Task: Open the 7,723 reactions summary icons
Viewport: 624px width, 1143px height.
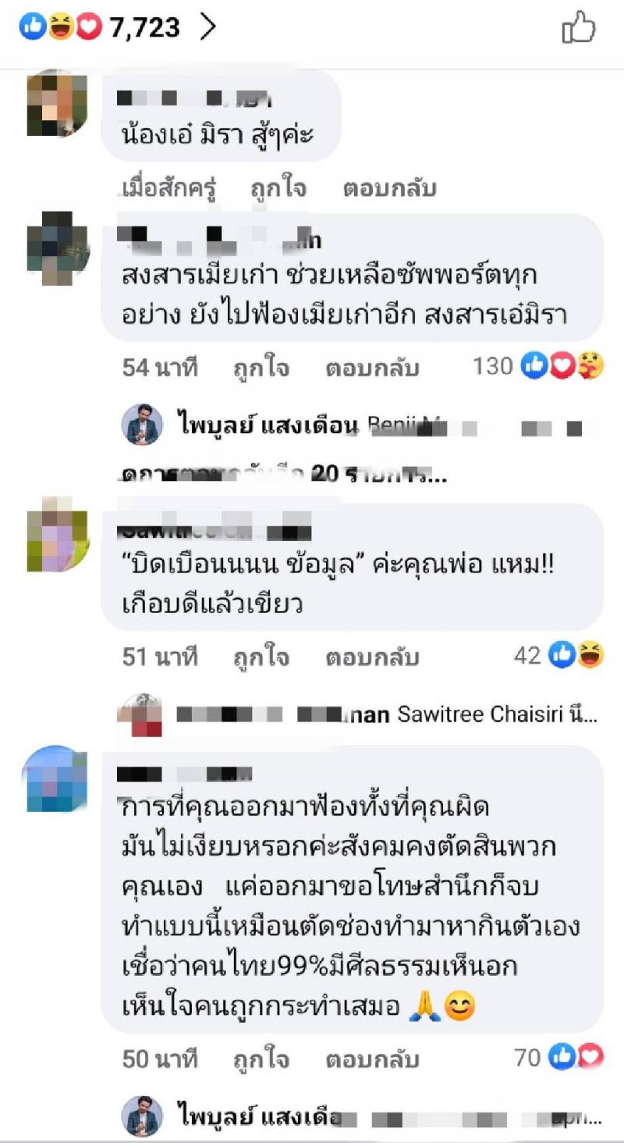Action: pyautogui.click(x=61, y=28)
